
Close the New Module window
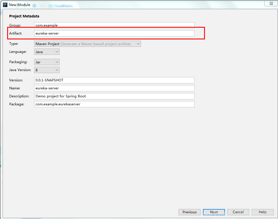271,3
